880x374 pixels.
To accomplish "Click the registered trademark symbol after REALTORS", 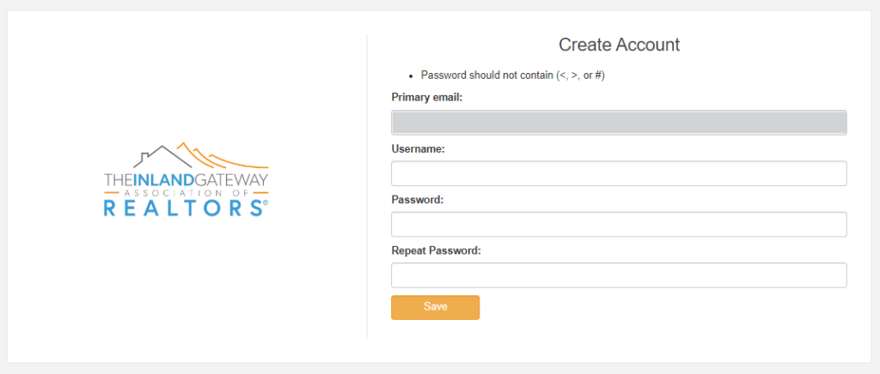I will 266,202.
